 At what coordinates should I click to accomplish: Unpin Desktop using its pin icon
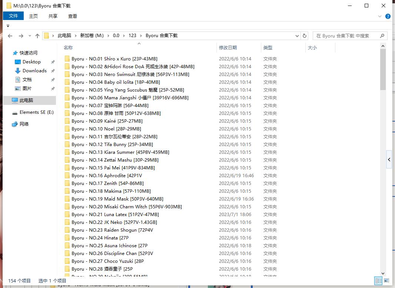click(x=53, y=62)
